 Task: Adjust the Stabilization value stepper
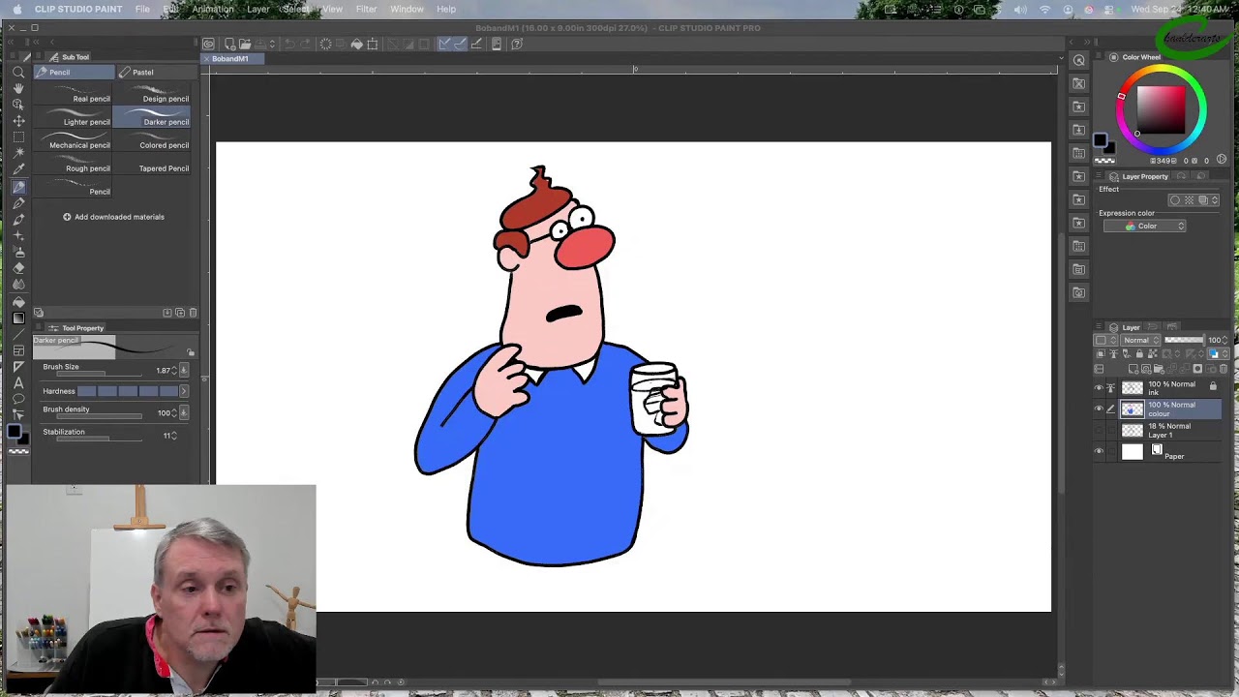174,436
